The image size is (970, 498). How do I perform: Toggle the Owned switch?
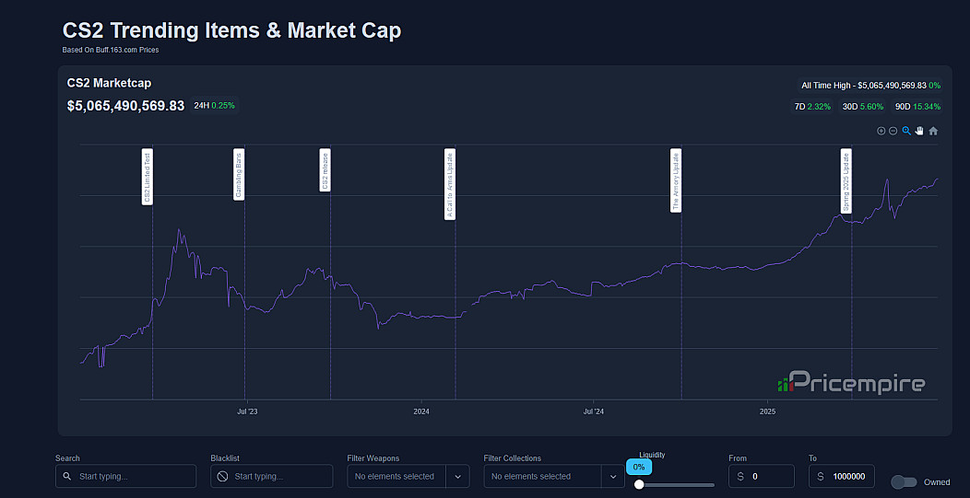(x=904, y=482)
